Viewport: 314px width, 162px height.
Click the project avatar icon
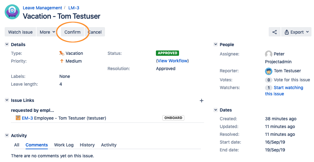(12, 12)
